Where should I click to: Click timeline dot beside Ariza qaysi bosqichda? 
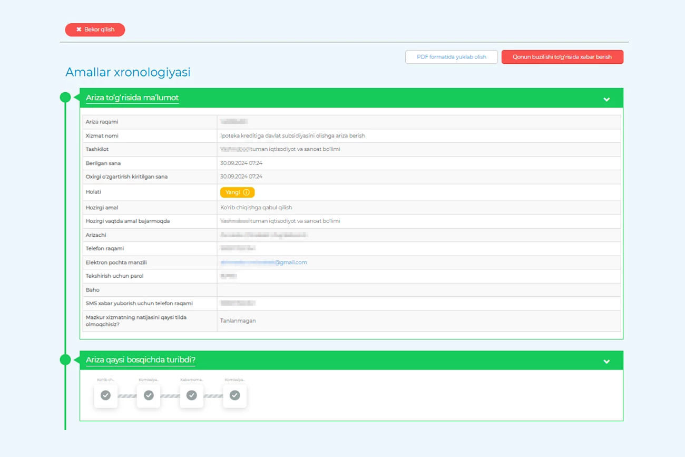coord(65,359)
